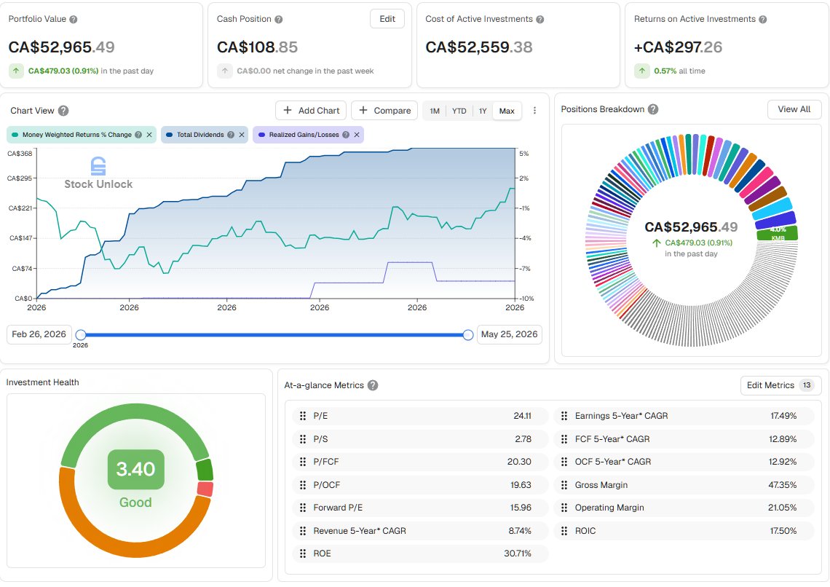Viewport: 830px width, 587px height.
Task: Click the May 25, 2026 end date field
Action: click(x=509, y=334)
